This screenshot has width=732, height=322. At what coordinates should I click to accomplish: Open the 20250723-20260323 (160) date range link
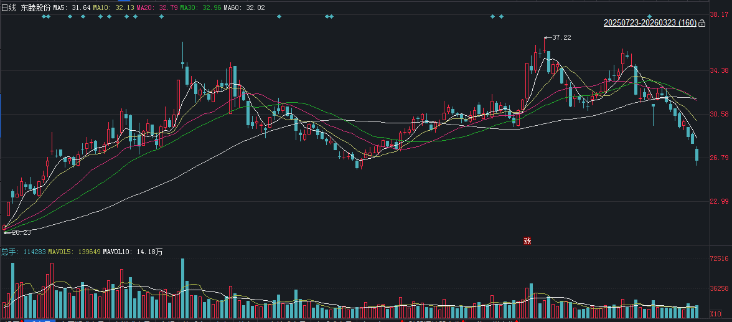coord(649,23)
